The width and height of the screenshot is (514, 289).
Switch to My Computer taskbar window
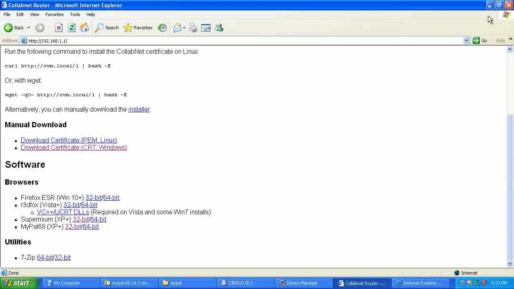70,283
